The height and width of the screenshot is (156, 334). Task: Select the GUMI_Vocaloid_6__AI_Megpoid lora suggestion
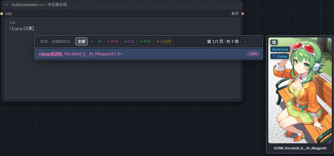coord(149,54)
